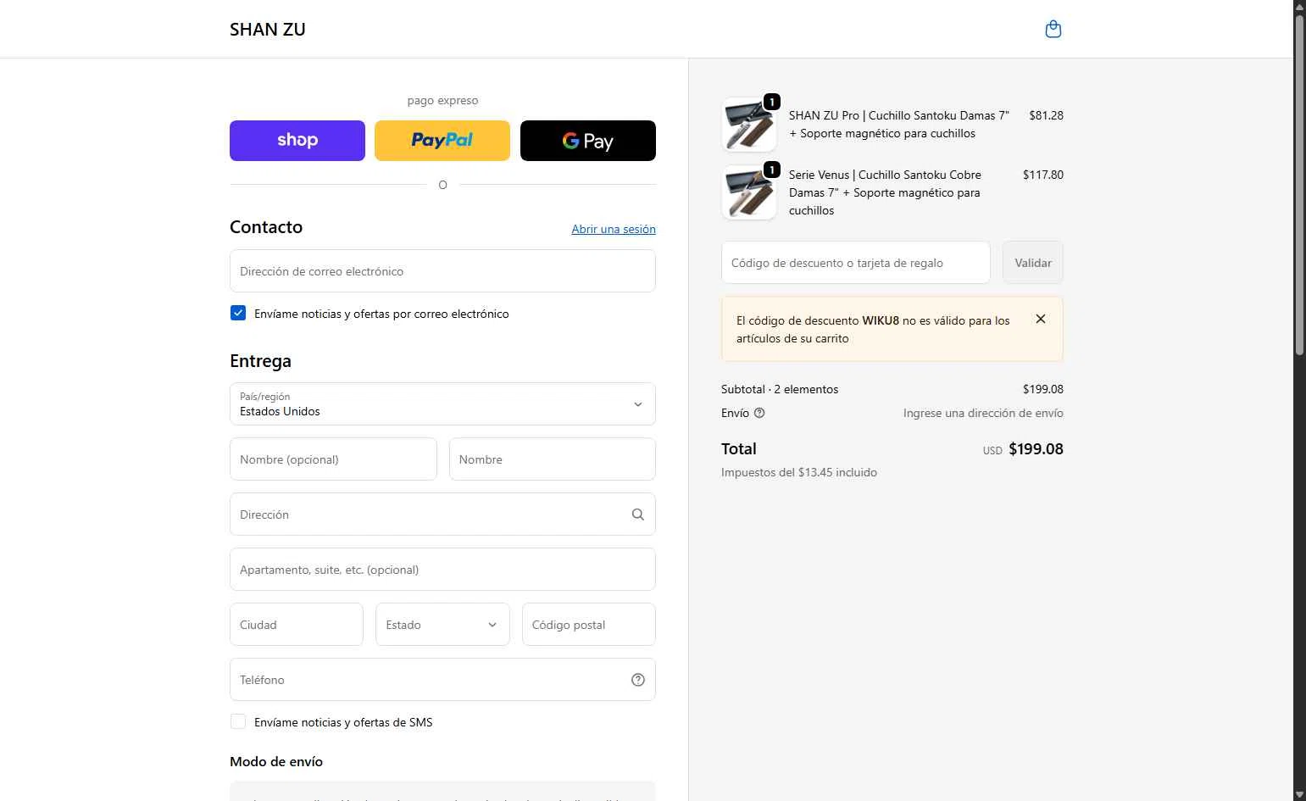The height and width of the screenshot is (801, 1306).
Task: Click the SHAN ZU Pro Santoku thumbnail
Action: pos(749,125)
